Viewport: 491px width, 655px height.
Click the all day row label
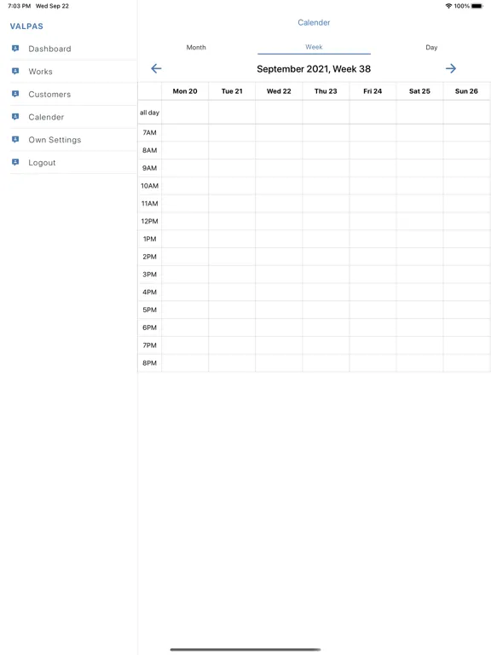click(x=149, y=113)
